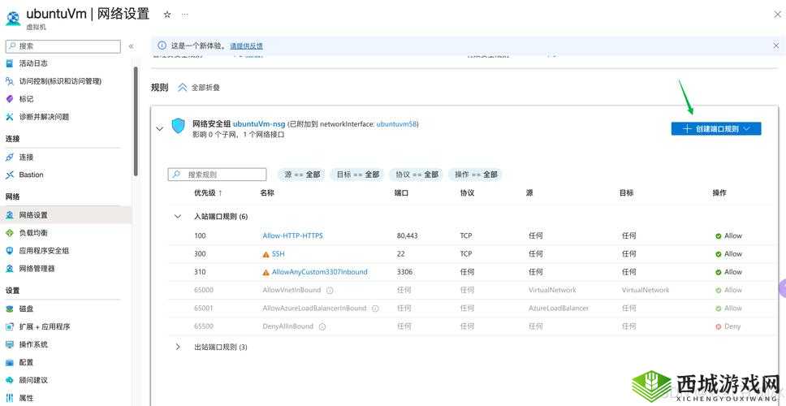
Task: Click the 操作系统 monitor icon
Action: (x=10, y=345)
